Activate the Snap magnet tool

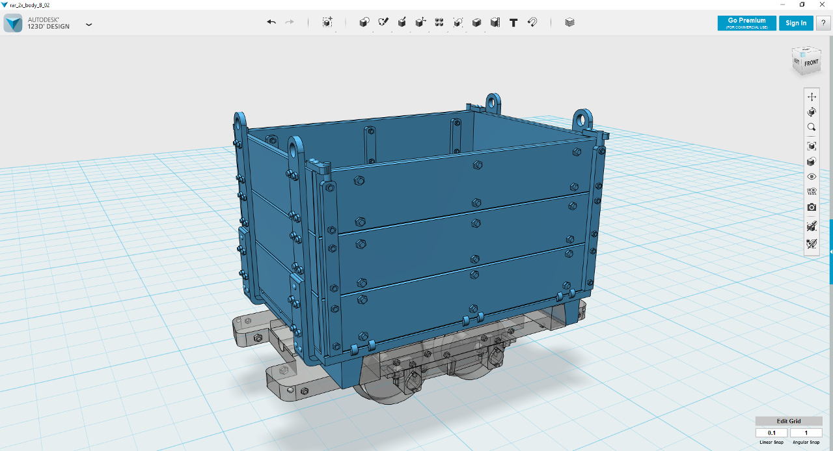pyautogui.click(x=532, y=22)
